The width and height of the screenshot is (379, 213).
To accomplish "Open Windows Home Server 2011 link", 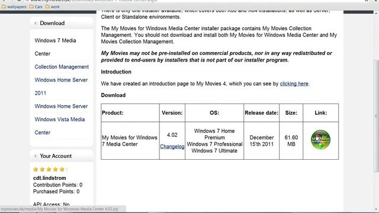I will pos(61,86).
